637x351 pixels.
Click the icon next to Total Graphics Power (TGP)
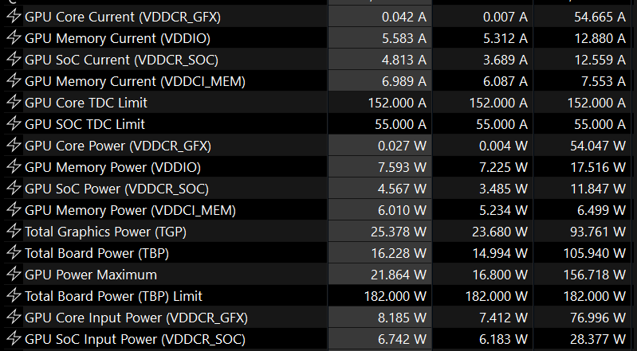coord(13,232)
